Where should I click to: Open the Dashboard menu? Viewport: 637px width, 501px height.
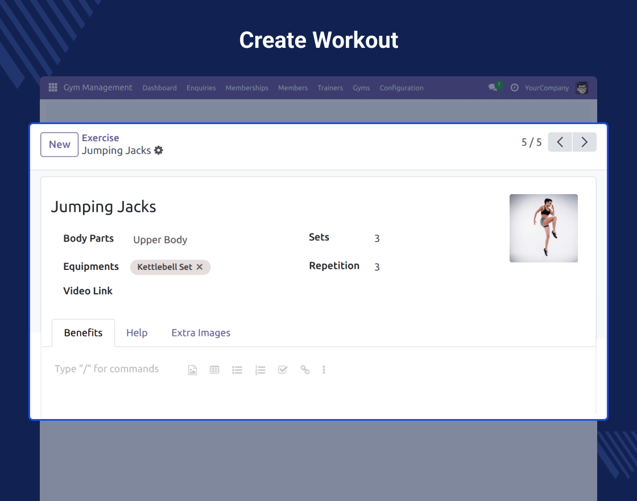(160, 88)
